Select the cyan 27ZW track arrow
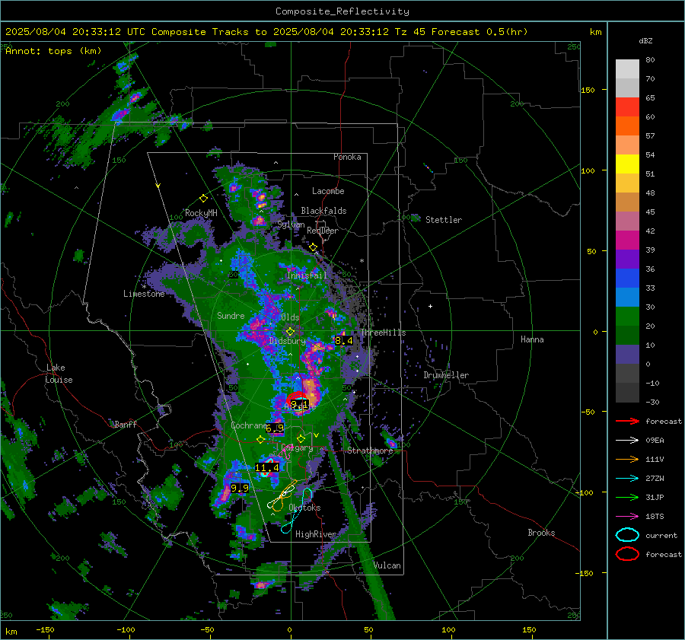The width and height of the screenshot is (685, 640). (x=627, y=479)
